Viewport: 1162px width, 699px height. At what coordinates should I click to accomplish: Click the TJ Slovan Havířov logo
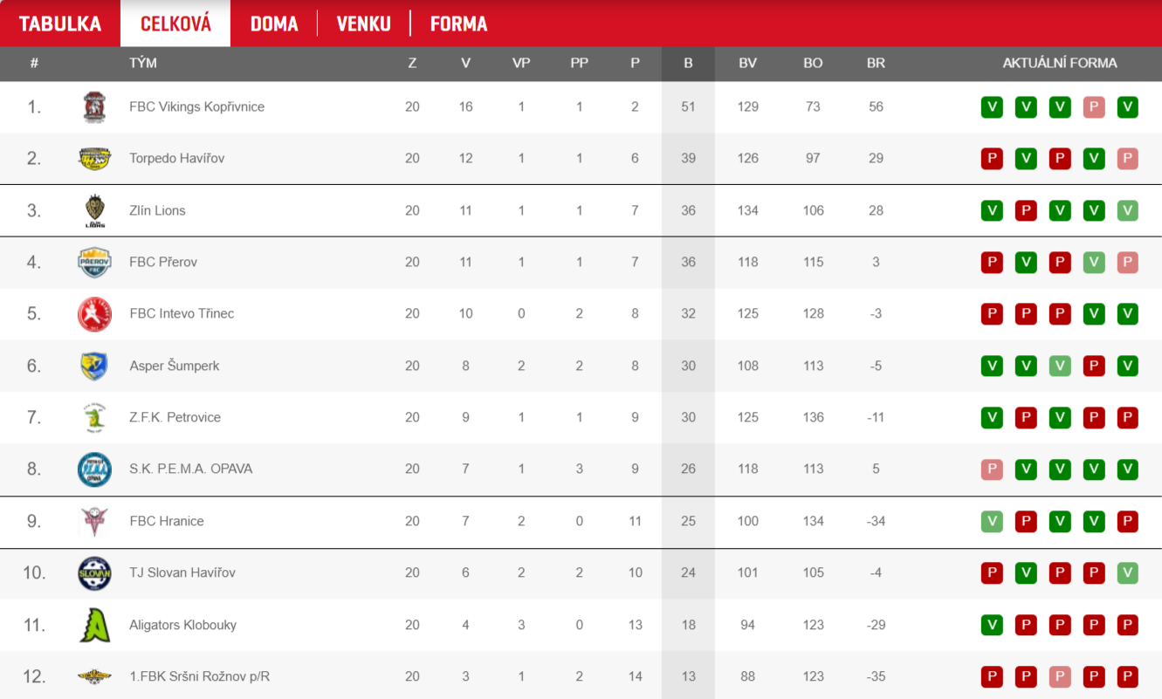[94, 573]
